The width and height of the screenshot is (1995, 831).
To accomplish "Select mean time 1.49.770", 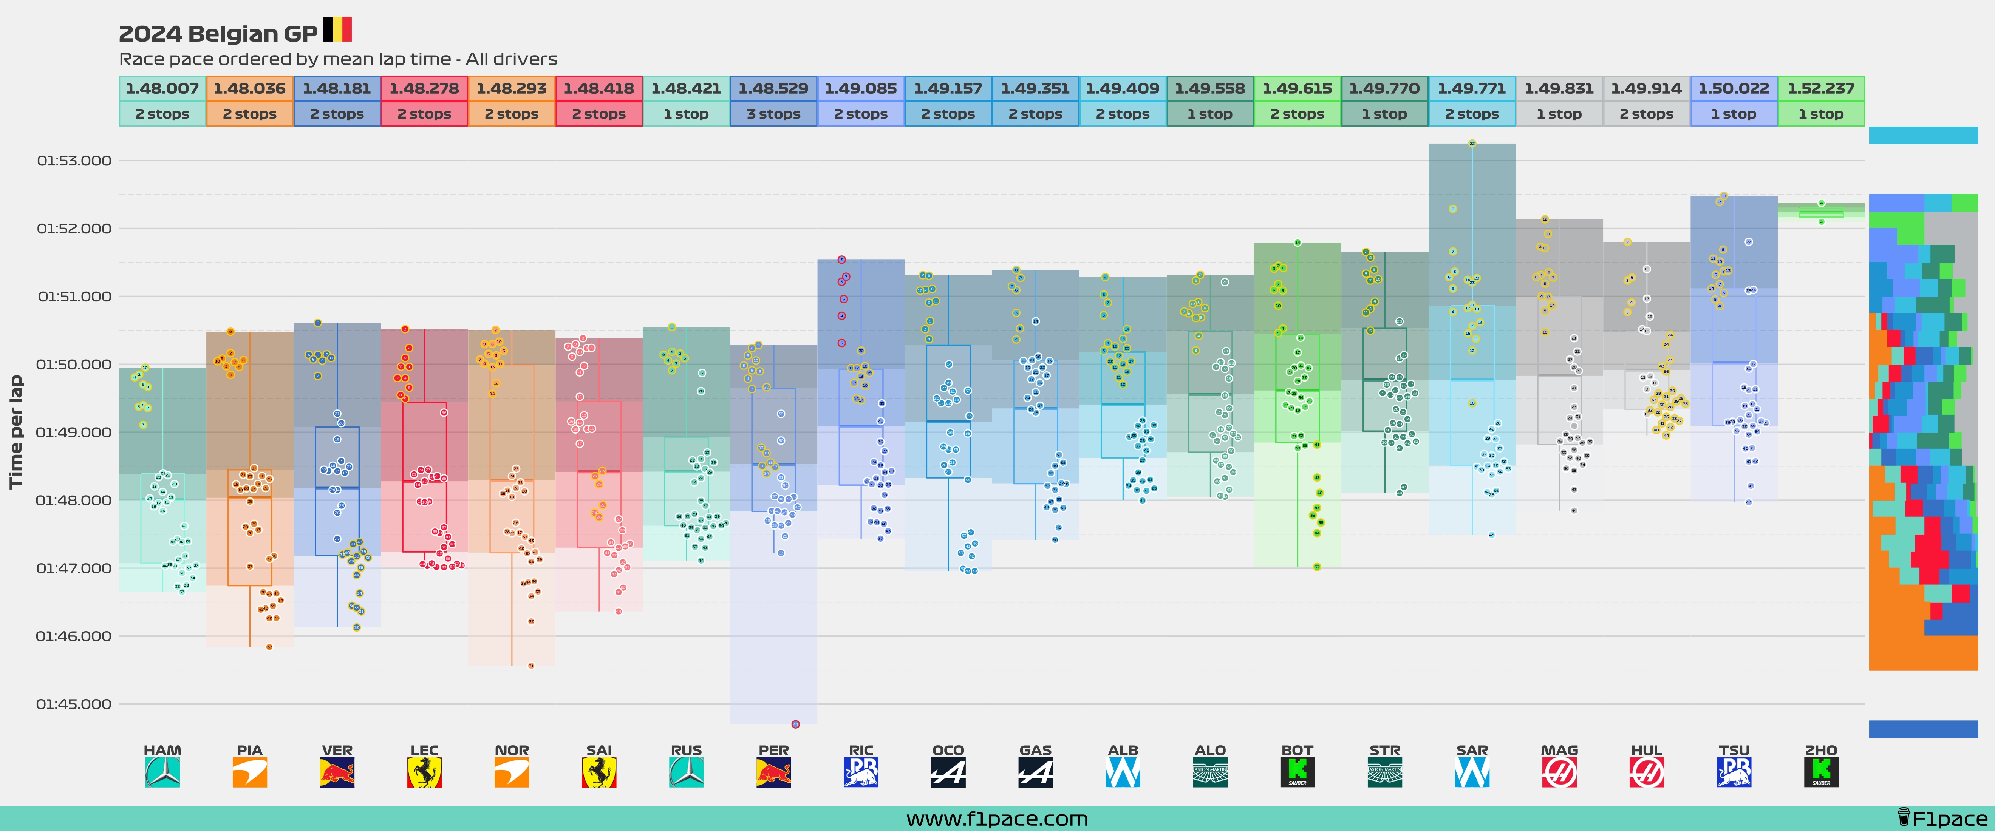I will 1385,88.
